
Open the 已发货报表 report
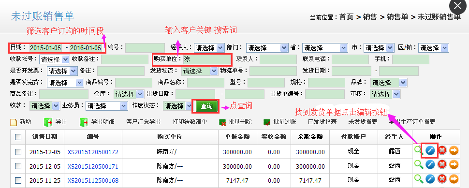pyautogui.click(x=322, y=122)
